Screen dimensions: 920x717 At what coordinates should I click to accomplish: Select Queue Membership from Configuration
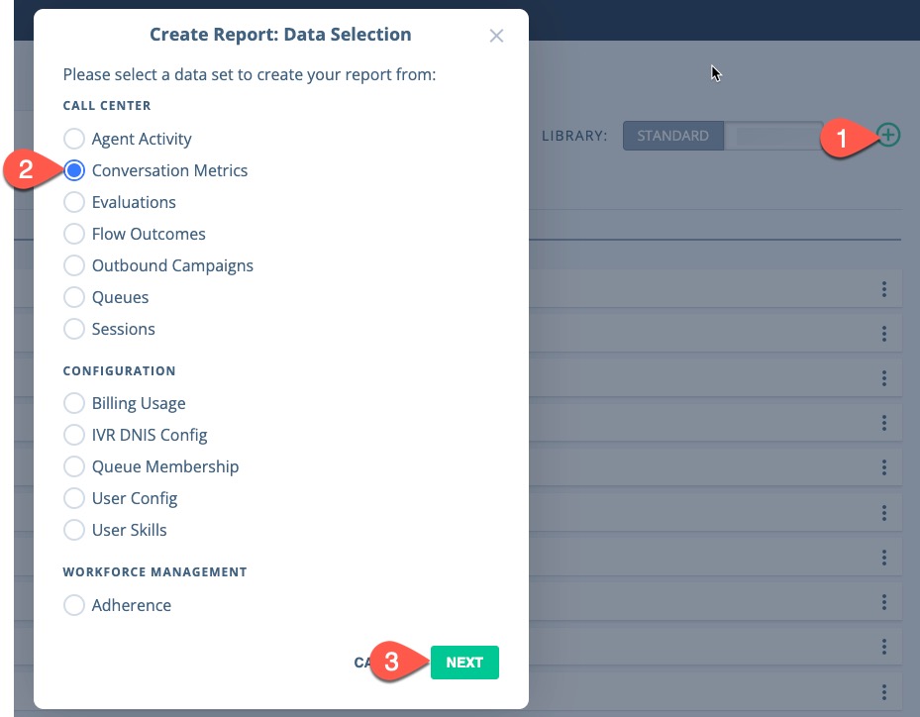(x=74, y=466)
